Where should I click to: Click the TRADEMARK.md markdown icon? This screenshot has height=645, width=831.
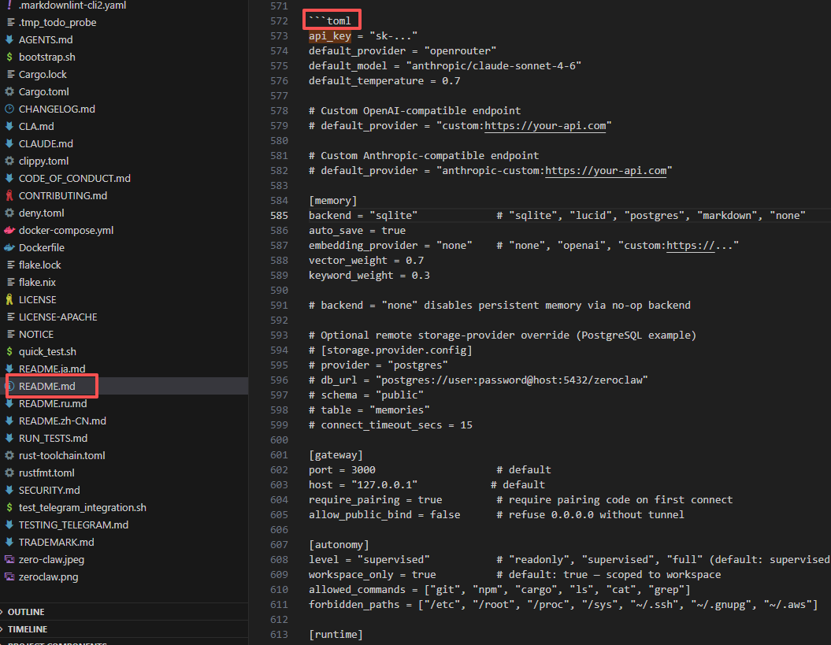click(x=9, y=542)
